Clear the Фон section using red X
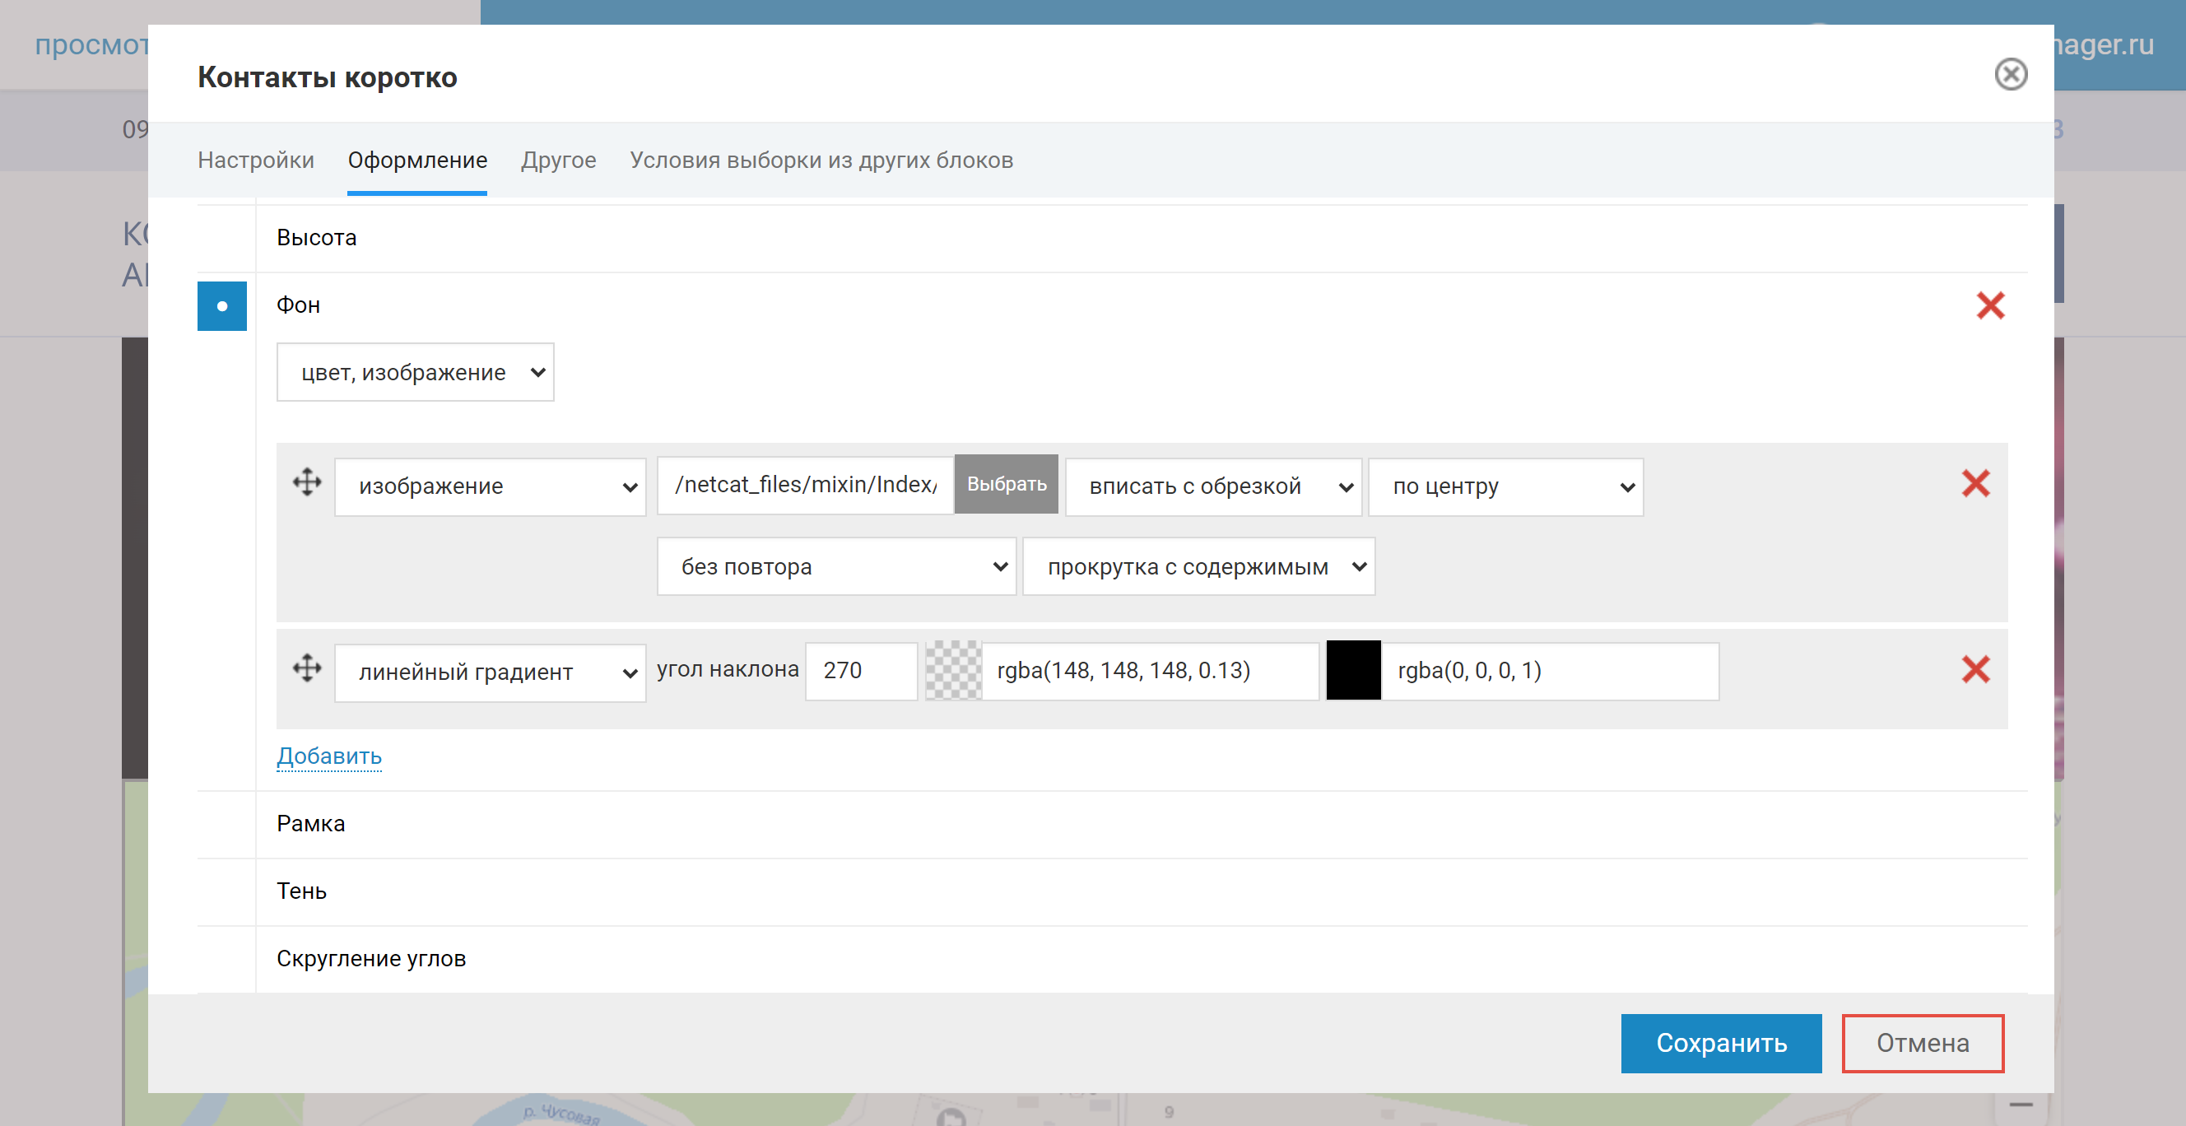 pyautogui.click(x=1990, y=305)
